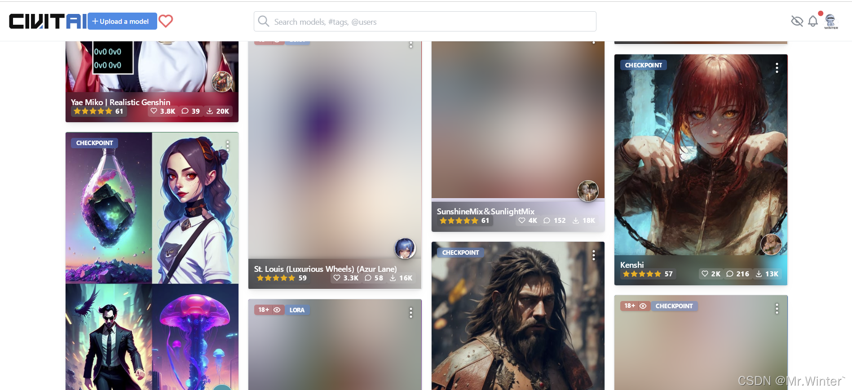The width and height of the screenshot is (852, 390).
Task: Click the St. Louis card's 3.3K likes heart
Action: pos(337,278)
